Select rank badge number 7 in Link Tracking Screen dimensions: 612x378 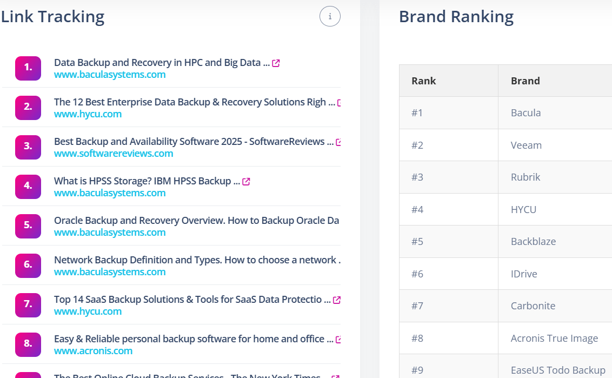point(28,305)
